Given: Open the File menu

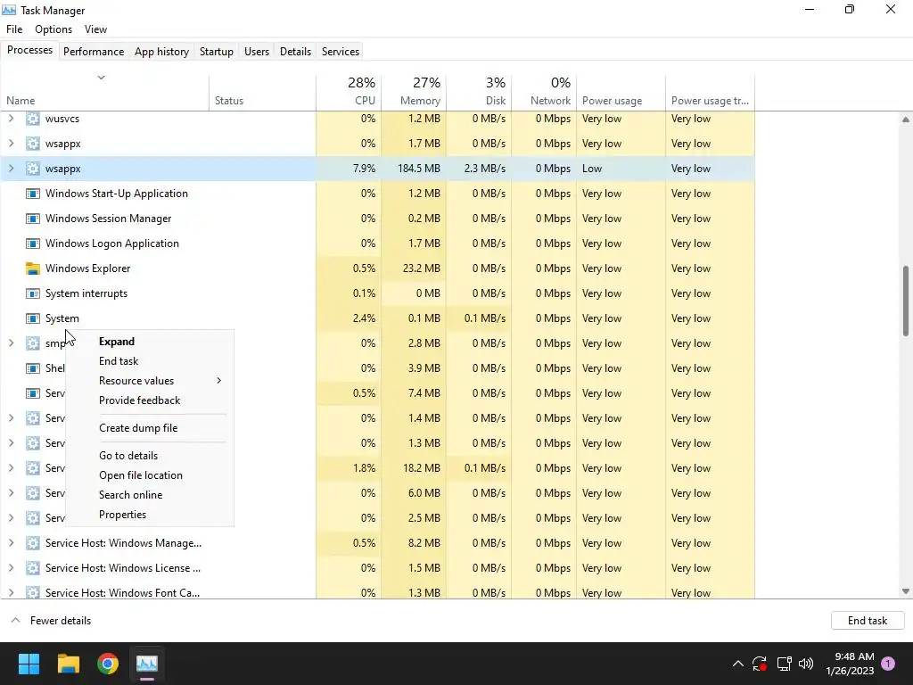Looking at the screenshot, I should pos(14,29).
